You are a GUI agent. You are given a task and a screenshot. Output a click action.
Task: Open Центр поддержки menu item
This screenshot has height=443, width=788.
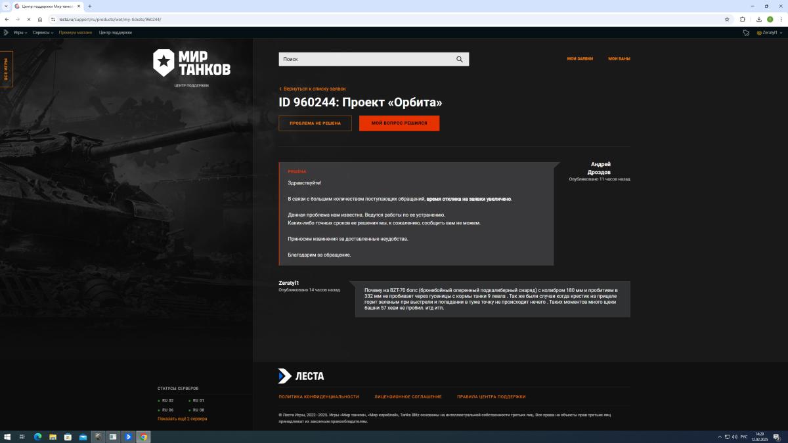click(116, 32)
